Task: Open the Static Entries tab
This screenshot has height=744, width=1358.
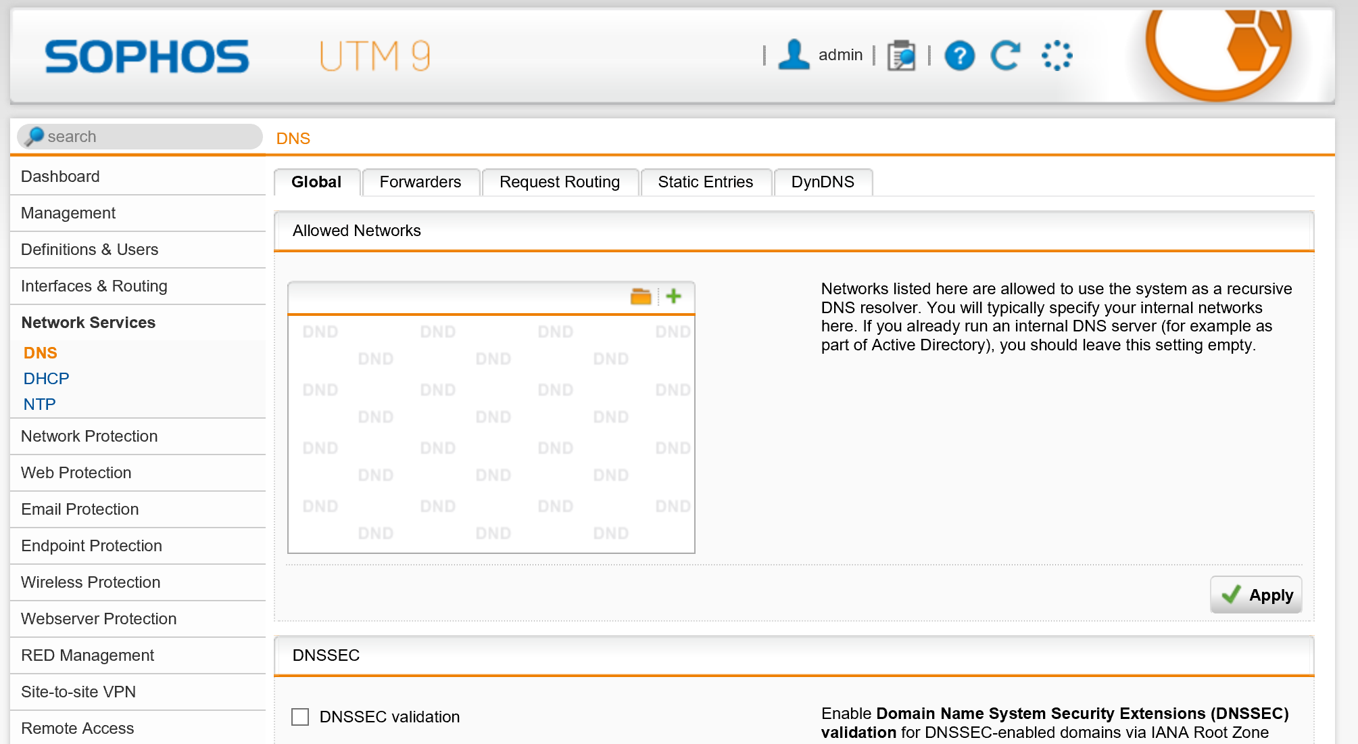Action: click(706, 182)
